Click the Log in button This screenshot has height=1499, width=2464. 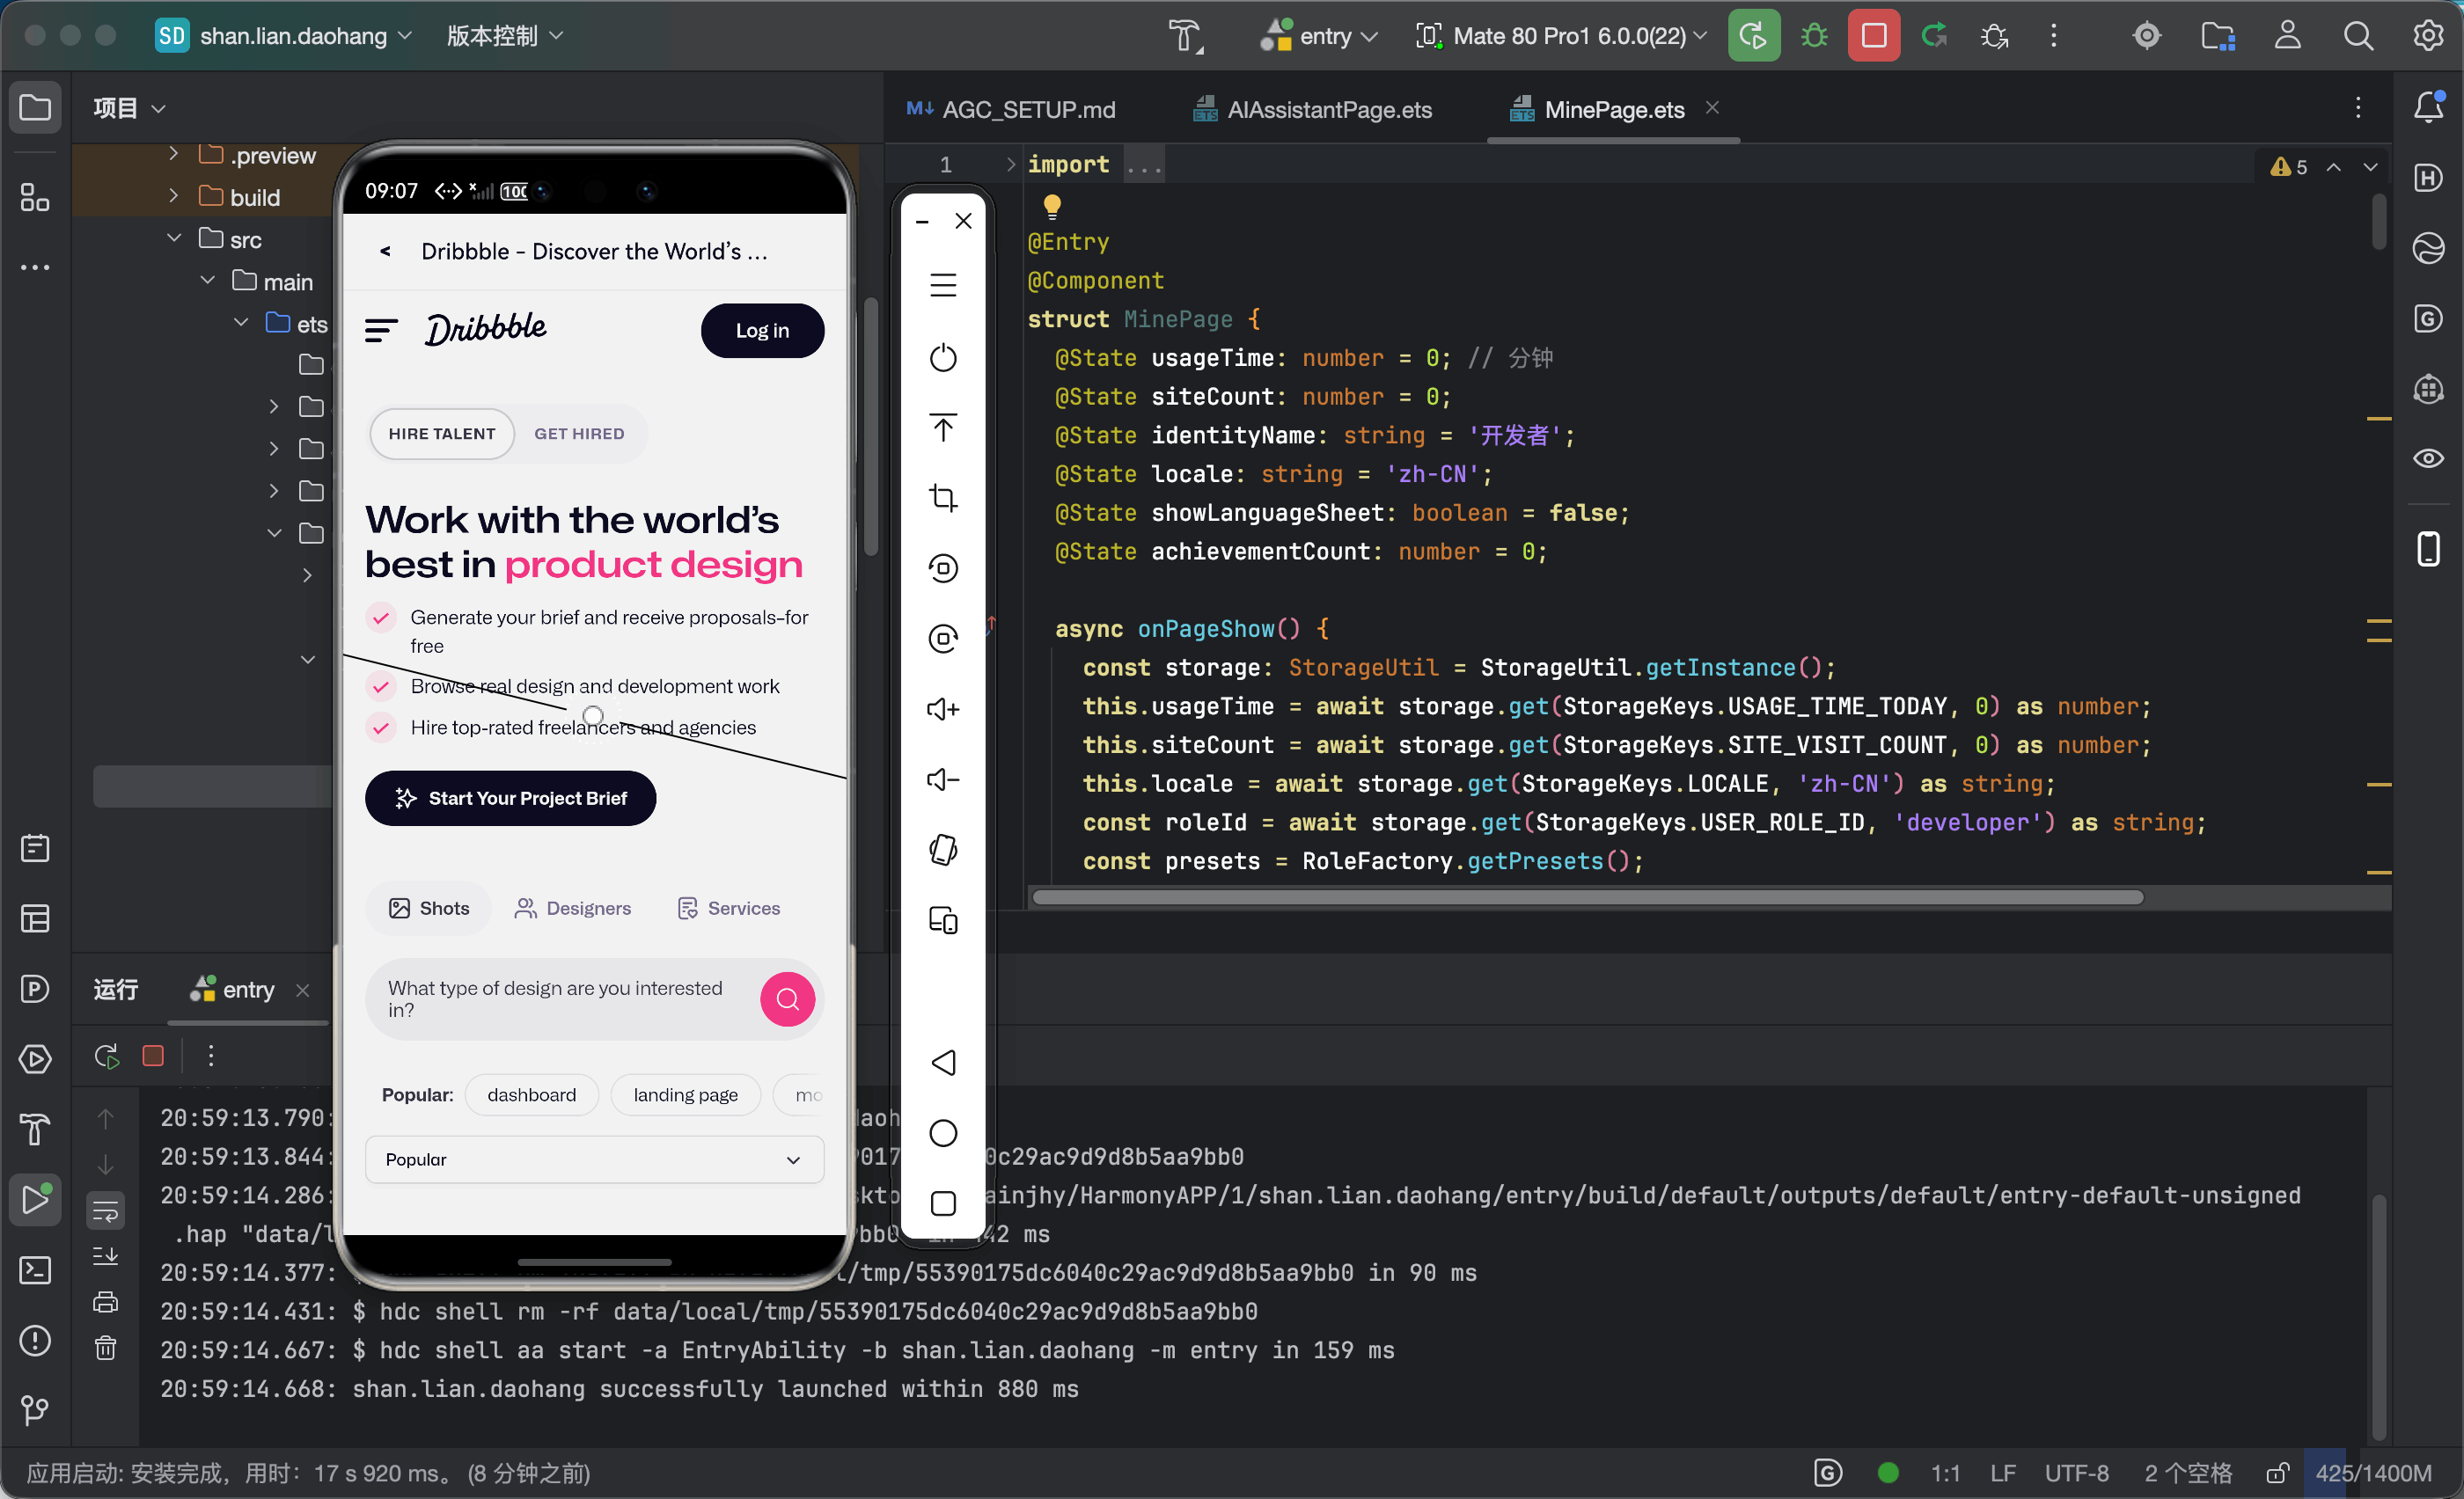(762, 330)
